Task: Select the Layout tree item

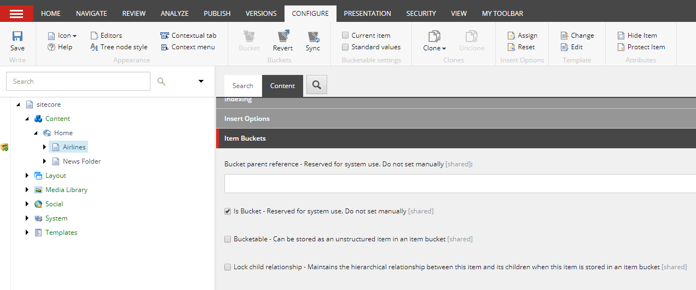Action: point(56,176)
